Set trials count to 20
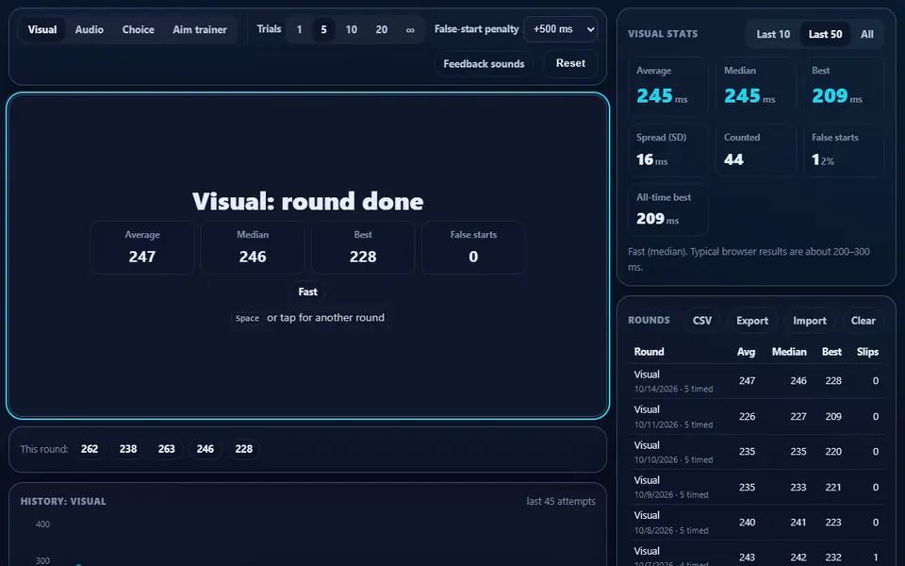 pos(382,29)
